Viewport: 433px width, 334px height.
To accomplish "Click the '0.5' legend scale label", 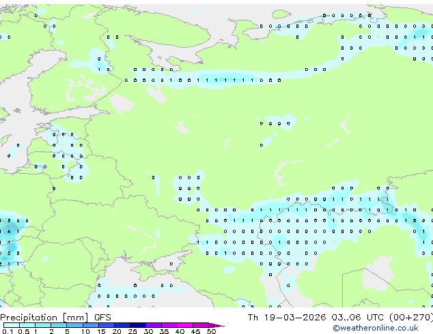I will click(24, 331).
